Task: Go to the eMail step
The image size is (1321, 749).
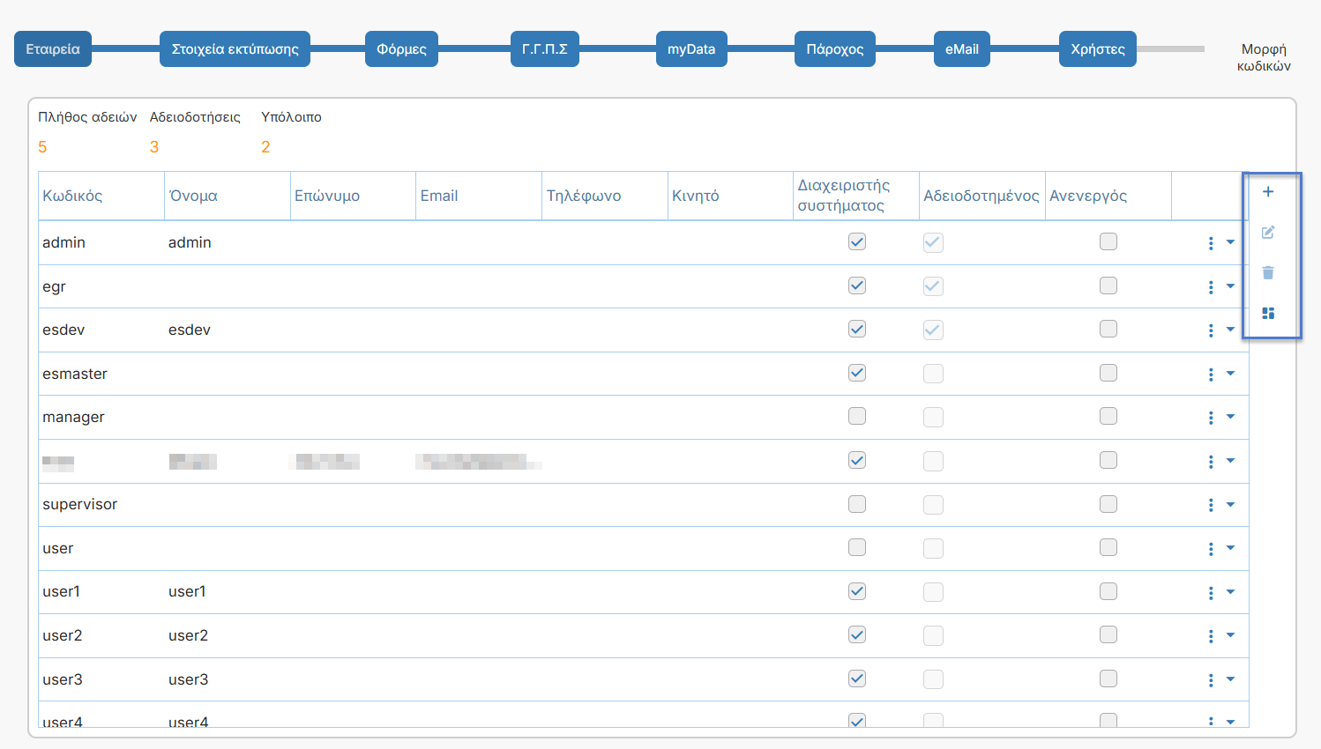Action: [962, 49]
